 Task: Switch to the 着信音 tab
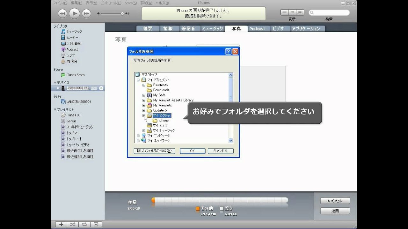coord(188,29)
